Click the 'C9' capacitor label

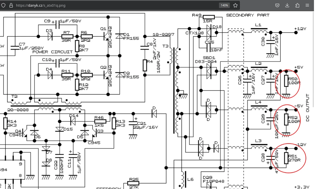[x=47, y=21]
